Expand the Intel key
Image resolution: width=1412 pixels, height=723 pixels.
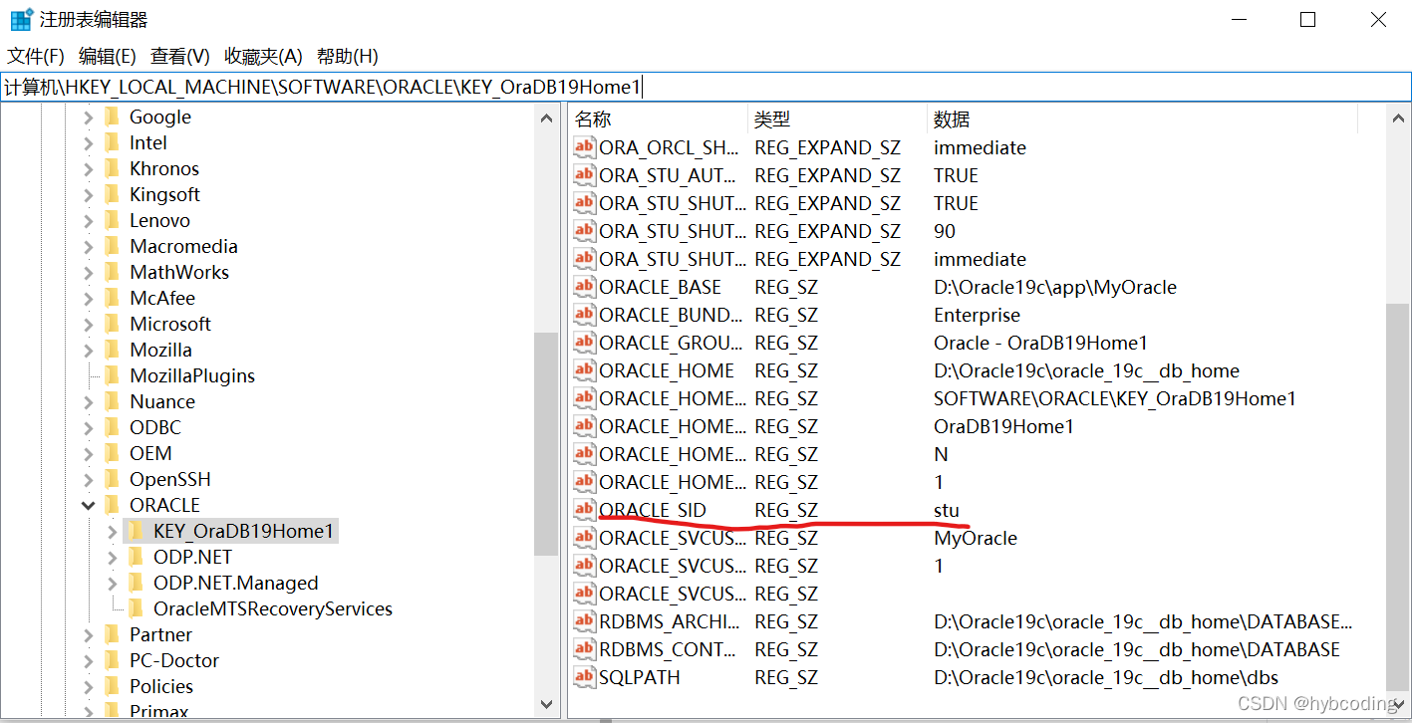coord(88,143)
